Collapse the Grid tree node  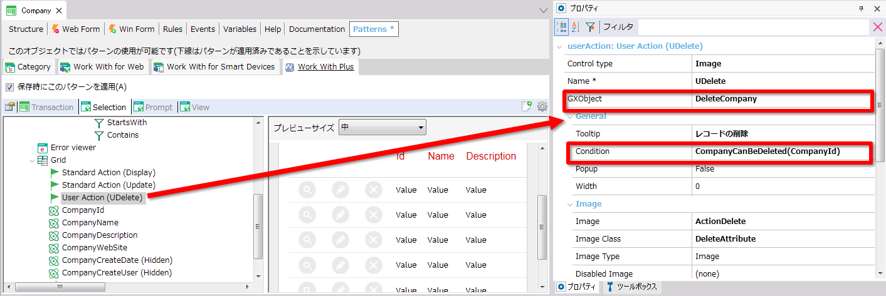[33, 160]
